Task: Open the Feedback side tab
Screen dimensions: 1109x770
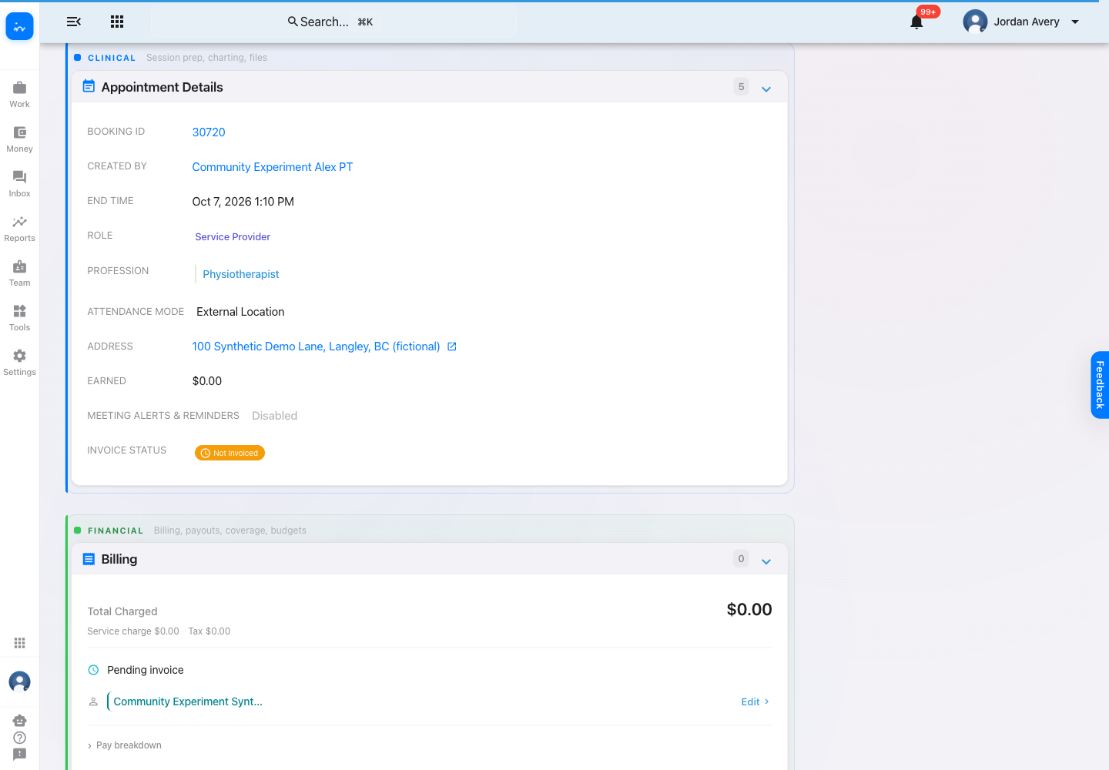Action: [1100, 385]
